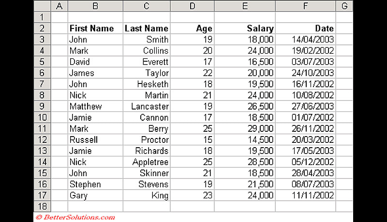Screen dimensions: 387x222
Task: Open the BetterSolutions.com link
Action: pyautogui.click(x=75, y=217)
